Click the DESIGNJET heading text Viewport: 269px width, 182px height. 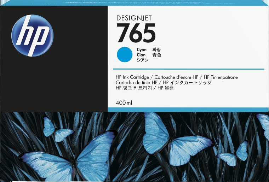(136, 17)
